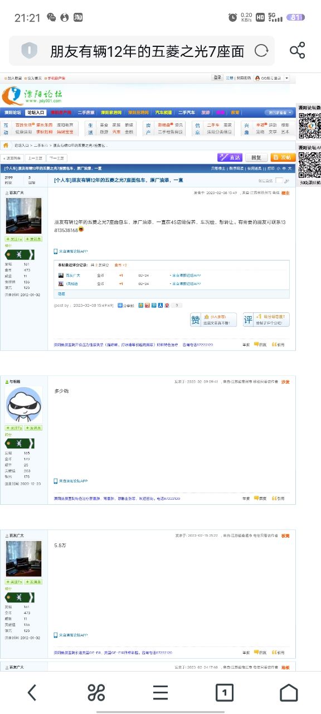Viewport: 321px width, 714px height.
Task: Click the 回复 reply button above thread
Action: point(256,157)
